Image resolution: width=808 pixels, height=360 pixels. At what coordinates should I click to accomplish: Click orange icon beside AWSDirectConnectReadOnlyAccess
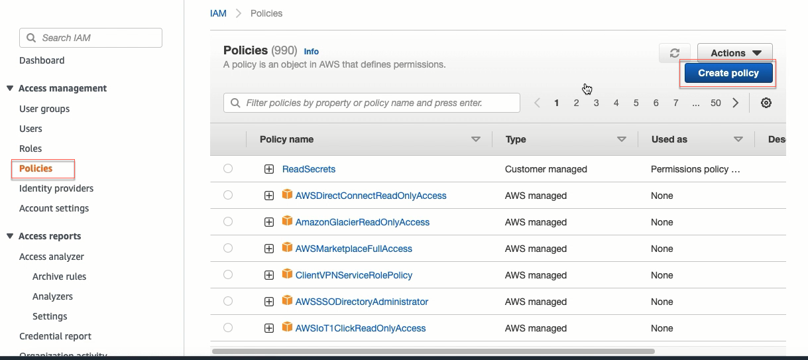(x=287, y=194)
